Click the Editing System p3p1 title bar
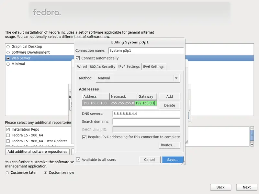Viewport: 259px width, 194px height. coord(130,42)
